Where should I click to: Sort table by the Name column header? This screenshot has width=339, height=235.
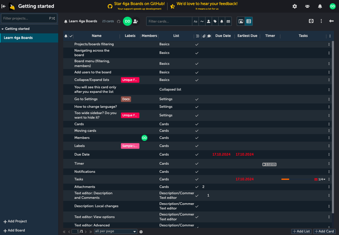pos(97,36)
